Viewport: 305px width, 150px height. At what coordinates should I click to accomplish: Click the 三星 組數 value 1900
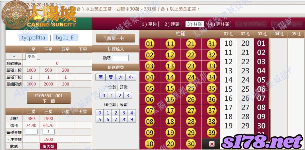click(48, 118)
